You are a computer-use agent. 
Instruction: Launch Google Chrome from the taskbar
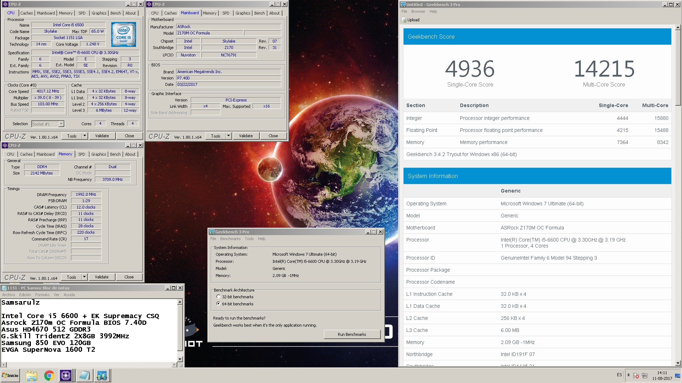tap(49, 376)
